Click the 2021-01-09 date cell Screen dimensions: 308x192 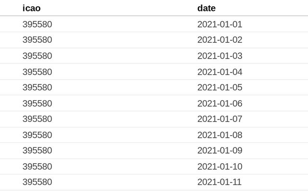click(219, 151)
